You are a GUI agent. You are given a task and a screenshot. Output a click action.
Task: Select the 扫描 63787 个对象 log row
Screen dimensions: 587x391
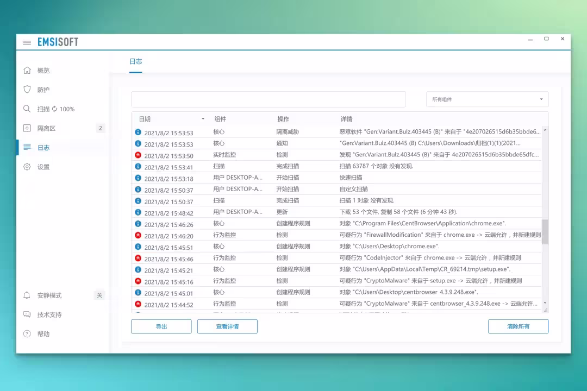[336, 167]
